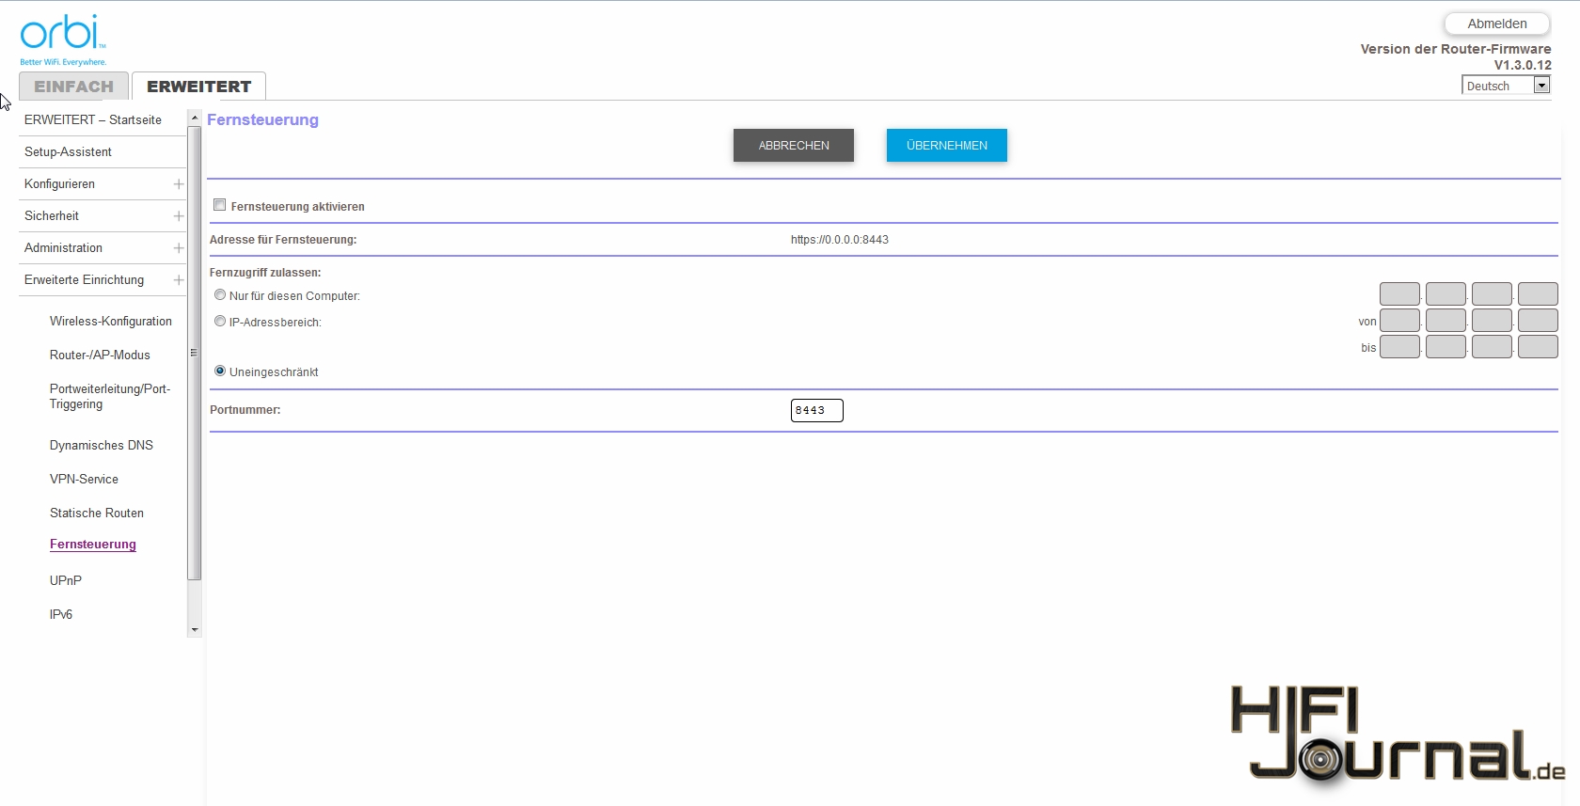Open the UPnP link
Viewport: 1580px width, 806px height.
(x=66, y=580)
